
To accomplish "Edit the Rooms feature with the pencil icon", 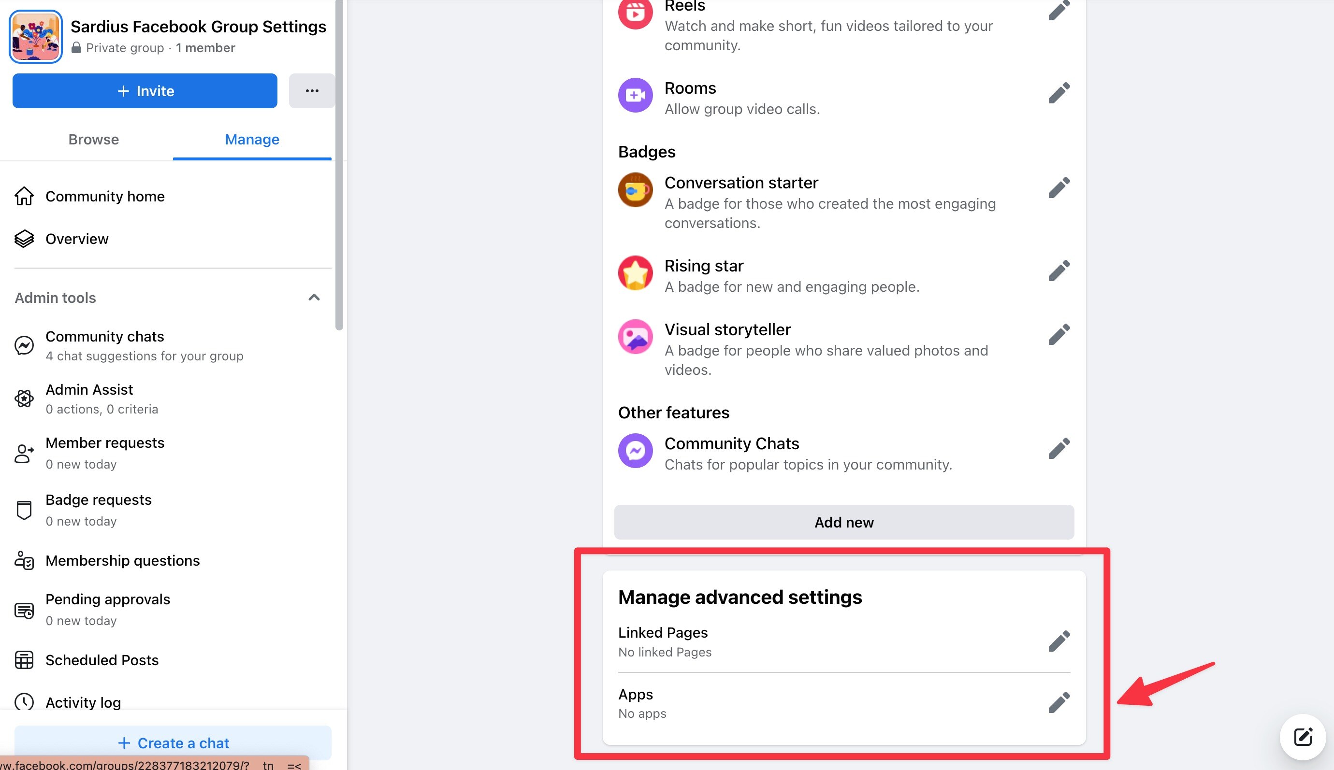I will pyautogui.click(x=1059, y=94).
